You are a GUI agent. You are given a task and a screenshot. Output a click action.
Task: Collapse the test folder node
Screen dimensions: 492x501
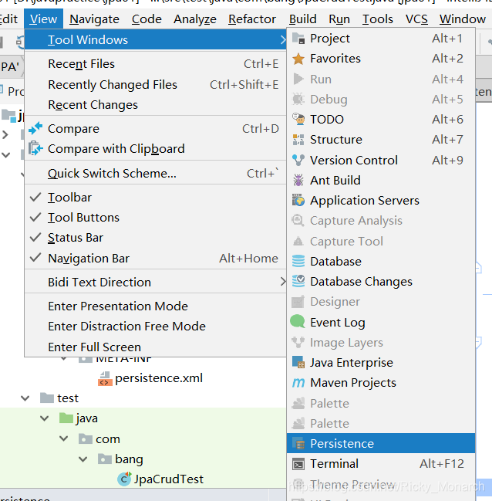(x=25, y=398)
